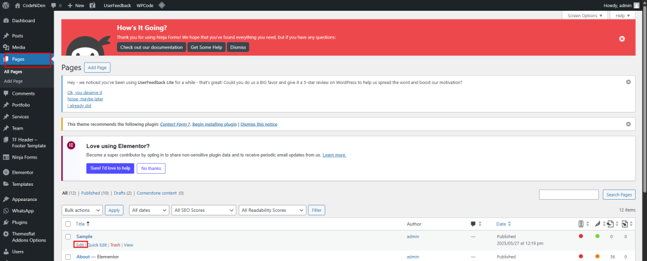Click the diamond icon after WPCode

(162, 5)
